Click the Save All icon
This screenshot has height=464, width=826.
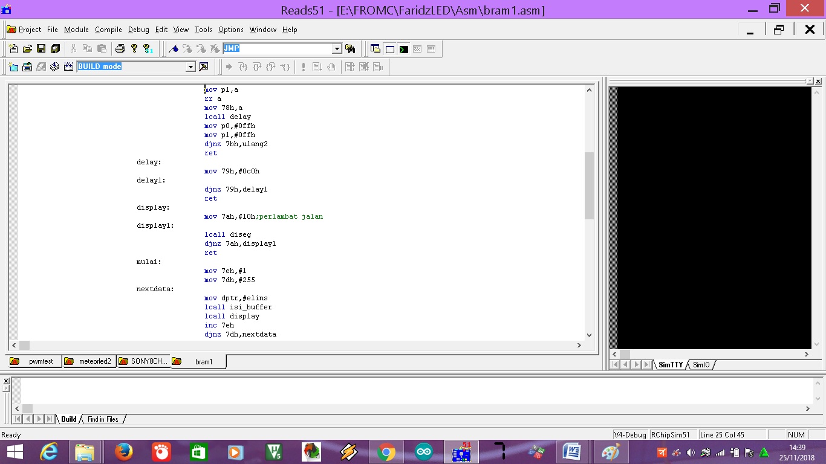[55, 49]
